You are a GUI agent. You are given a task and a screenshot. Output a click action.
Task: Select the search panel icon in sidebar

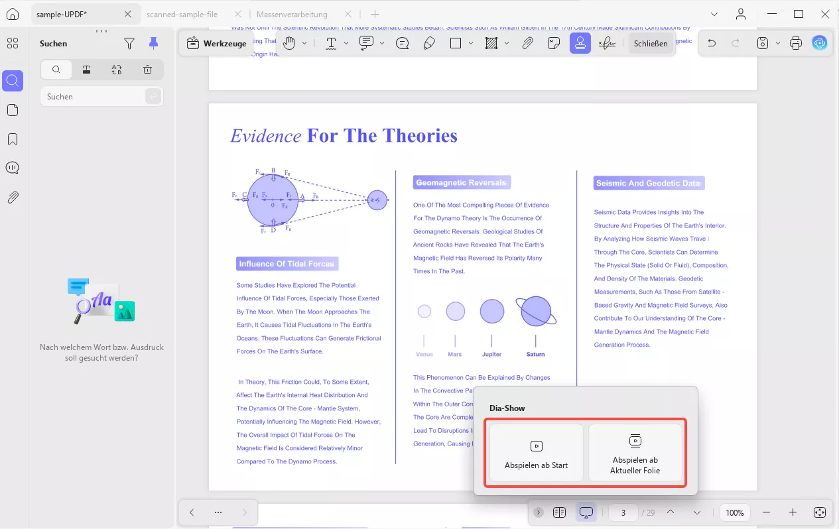coord(13,81)
